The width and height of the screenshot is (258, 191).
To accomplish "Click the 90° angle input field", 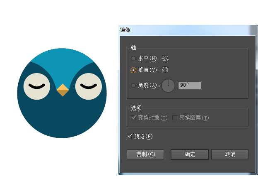I will click(x=190, y=86).
